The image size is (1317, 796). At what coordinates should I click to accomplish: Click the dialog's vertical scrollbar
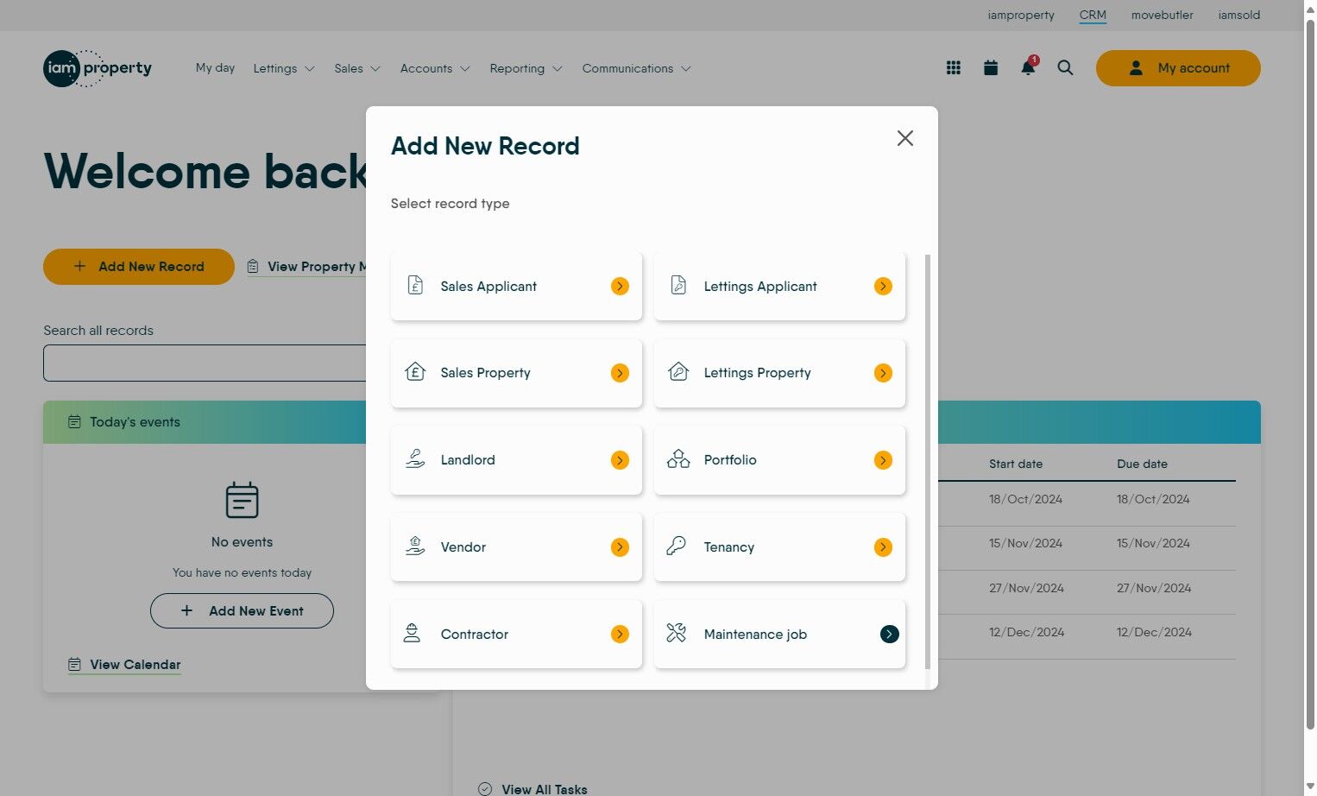tap(928, 461)
